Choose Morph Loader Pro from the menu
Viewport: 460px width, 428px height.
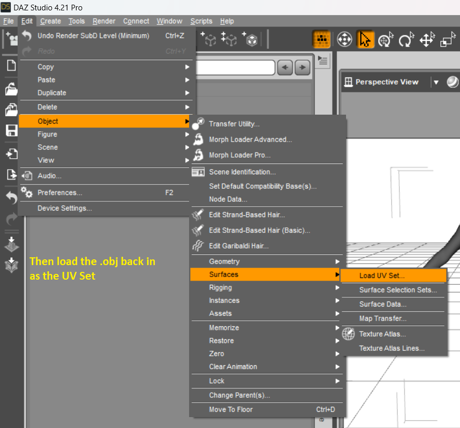pos(243,155)
